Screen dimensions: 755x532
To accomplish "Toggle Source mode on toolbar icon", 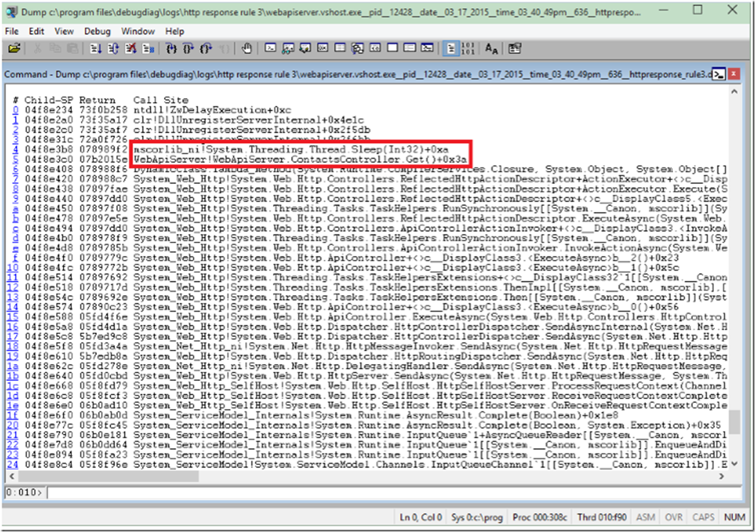I will 450,49.
